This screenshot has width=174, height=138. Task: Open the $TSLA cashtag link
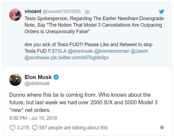point(59,51)
